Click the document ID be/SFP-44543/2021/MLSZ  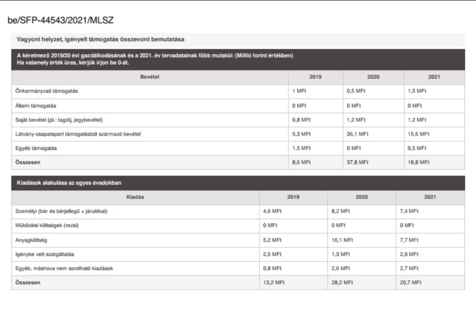(x=60, y=20)
